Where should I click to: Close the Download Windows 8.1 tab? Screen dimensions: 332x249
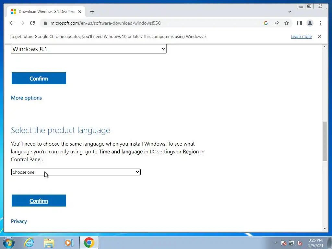80,12
